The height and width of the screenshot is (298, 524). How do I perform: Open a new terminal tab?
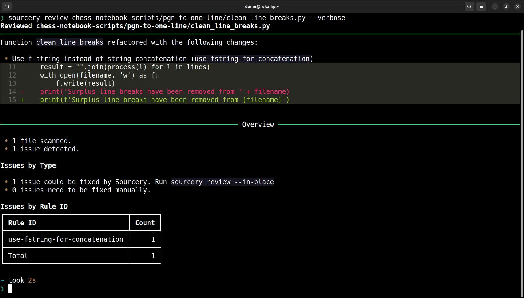click(x=7, y=6)
